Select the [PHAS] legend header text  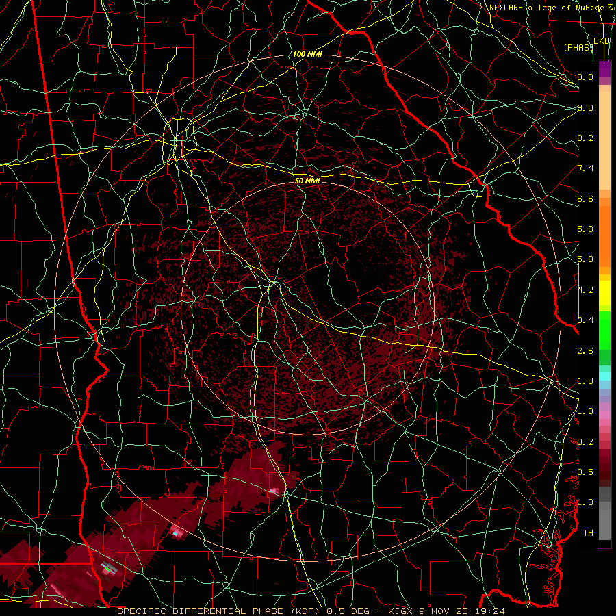[x=578, y=47]
